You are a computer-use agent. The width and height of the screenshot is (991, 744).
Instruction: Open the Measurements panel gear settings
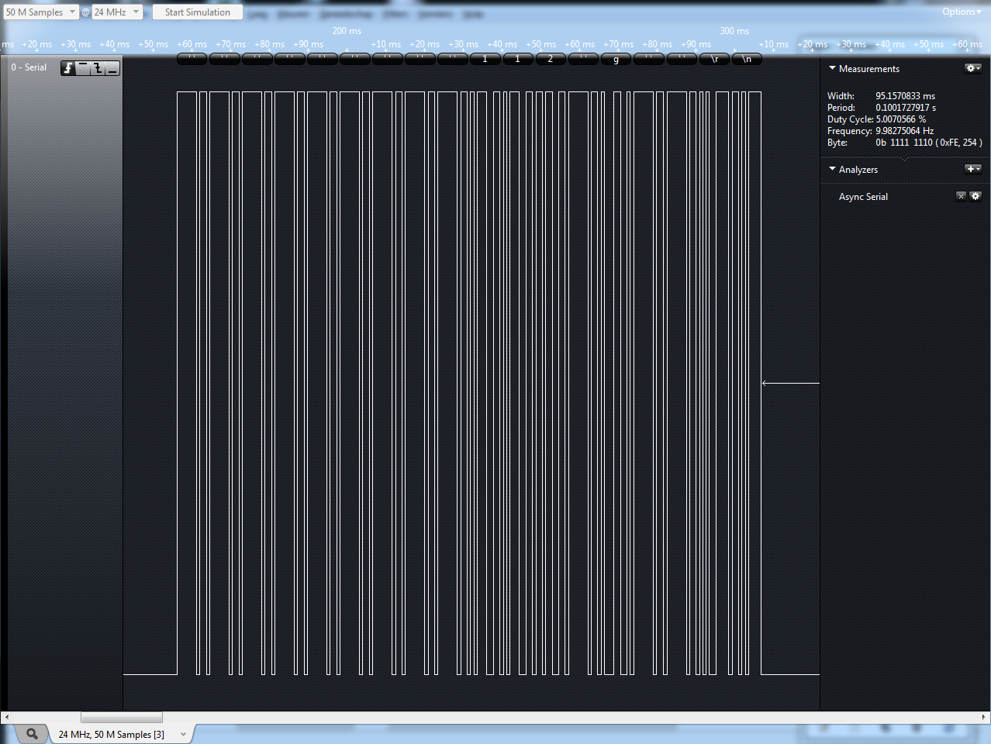tap(972, 68)
